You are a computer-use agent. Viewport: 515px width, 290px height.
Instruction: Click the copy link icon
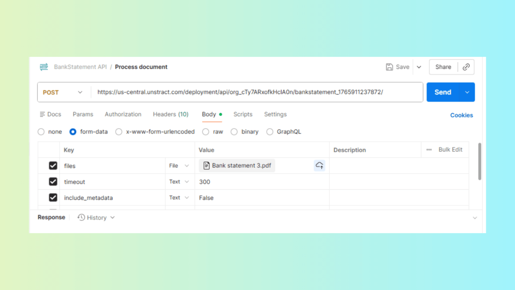click(x=466, y=67)
